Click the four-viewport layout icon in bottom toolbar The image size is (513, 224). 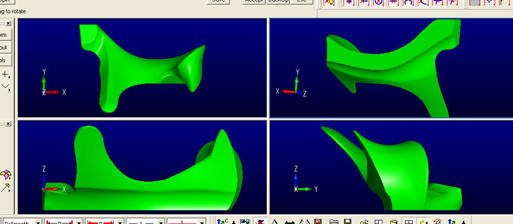(x=409, y=222)
